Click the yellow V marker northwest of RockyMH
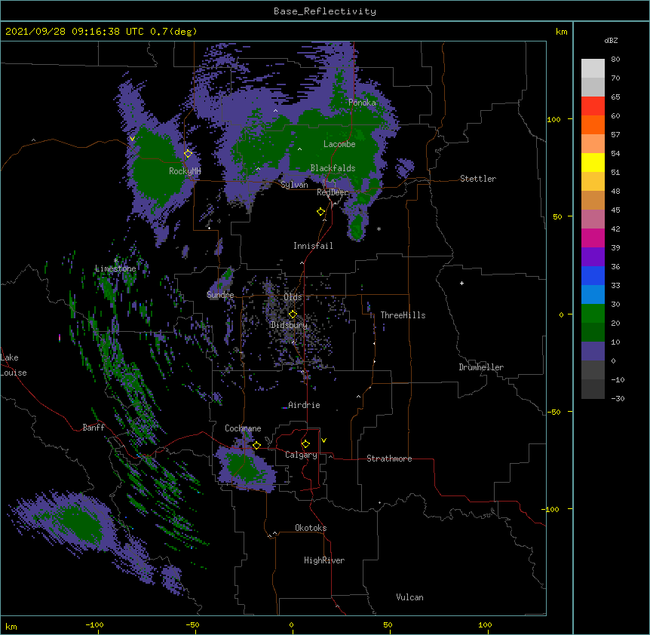Screen dimensions: 650x635 pyautogui.click(x=132, y=139)
